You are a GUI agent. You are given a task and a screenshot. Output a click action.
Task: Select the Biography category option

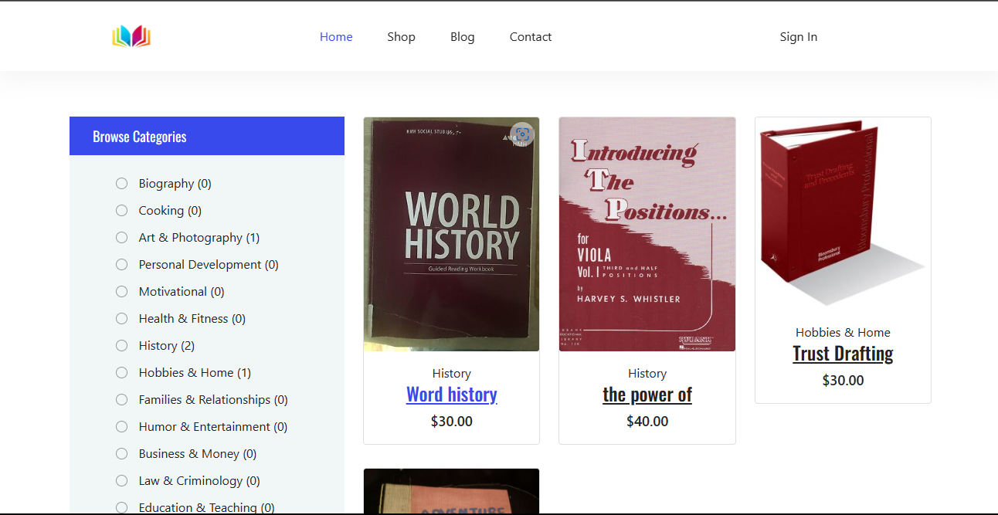point(121,183)
